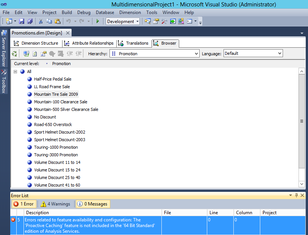Viewport: 308px width, 235px height.
Task: Click the tree view vertical scrollbar thumb
Action: [302, 121]
